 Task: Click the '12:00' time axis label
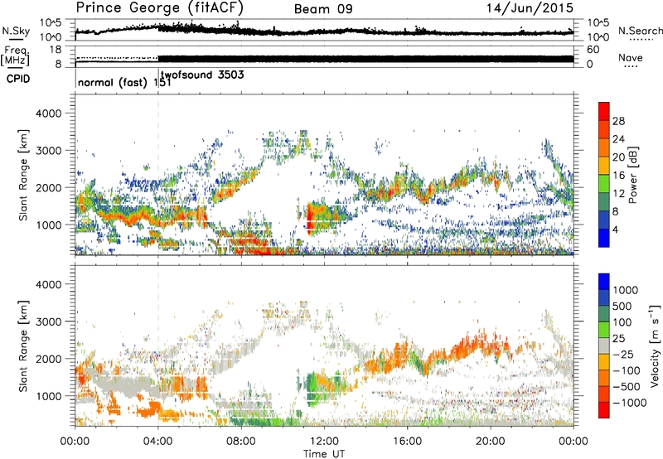click(x=324, y=442)
